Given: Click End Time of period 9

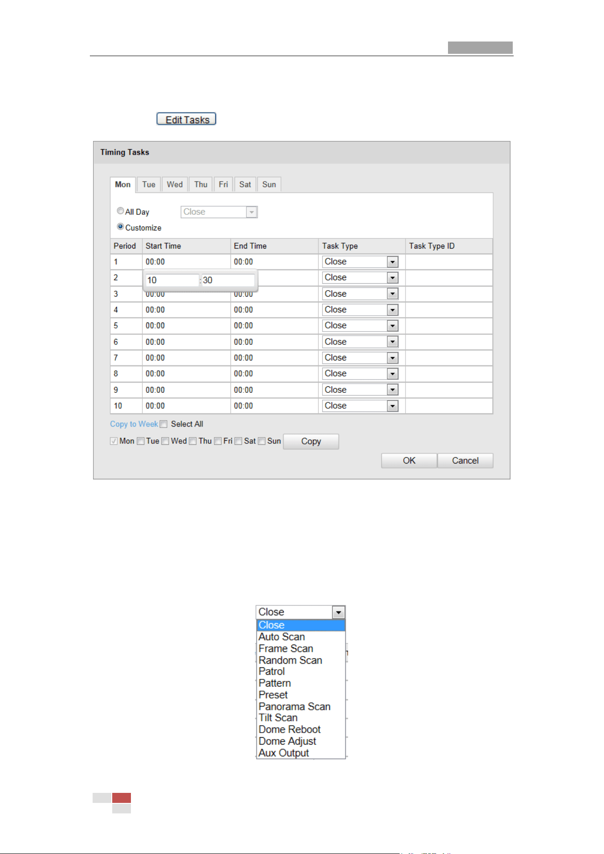Looking at the screenshot, I should tap(274, 390).
